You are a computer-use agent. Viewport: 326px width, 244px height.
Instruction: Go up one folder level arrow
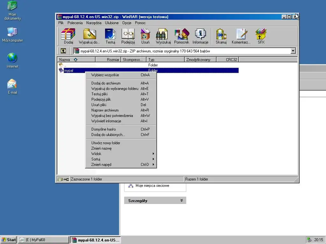coord(63,51)
